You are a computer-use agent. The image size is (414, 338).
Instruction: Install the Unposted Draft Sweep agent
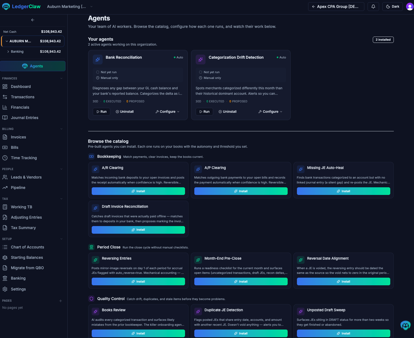coord(344,333)
